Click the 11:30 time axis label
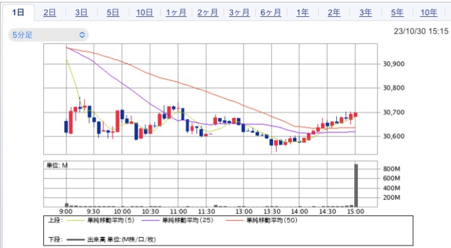The height and width of the screenshot is (248, 451). click(206, 212)
